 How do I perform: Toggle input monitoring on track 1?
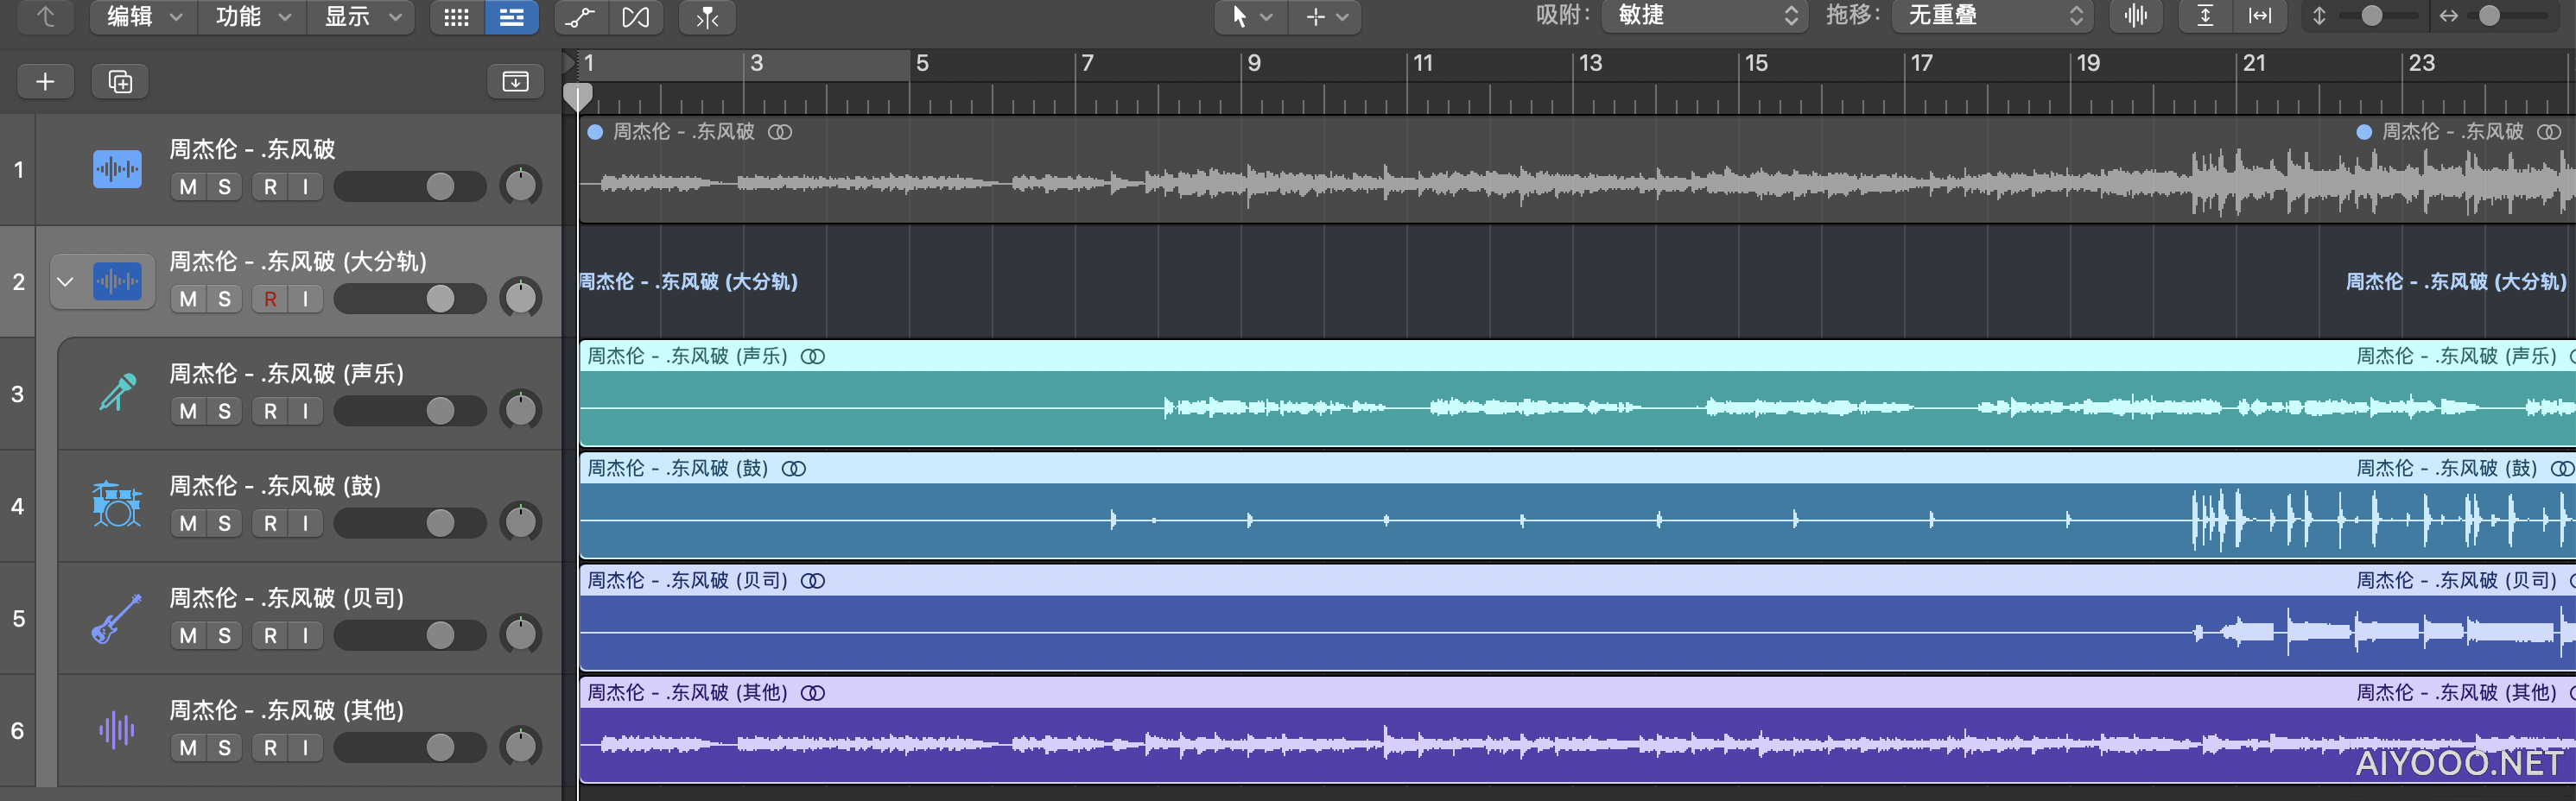pyautogui.click(x=305, y=186)
